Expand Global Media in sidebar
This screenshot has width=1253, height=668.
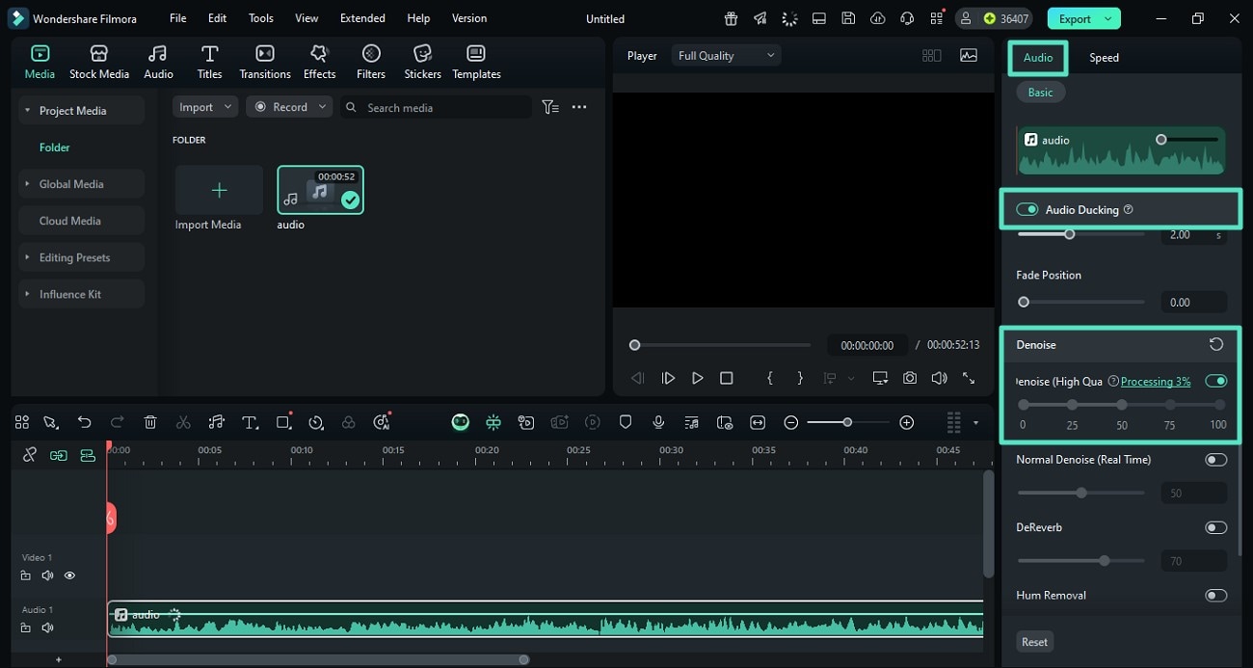tap(27, 184)
